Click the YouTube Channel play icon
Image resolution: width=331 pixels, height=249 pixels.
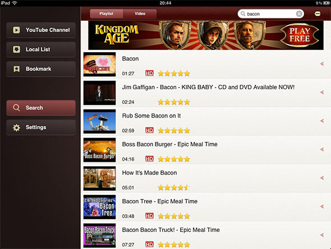click(x=16, y=30)
